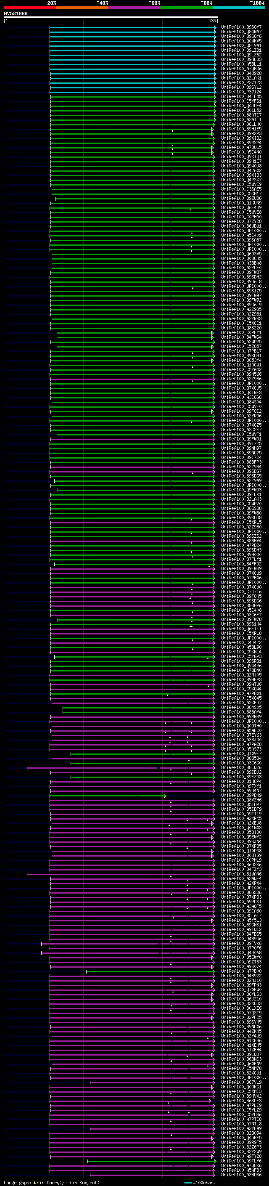269x1186 pixels.
Task: Click the red 20% identity legend bar
Action: click(30, 8)
